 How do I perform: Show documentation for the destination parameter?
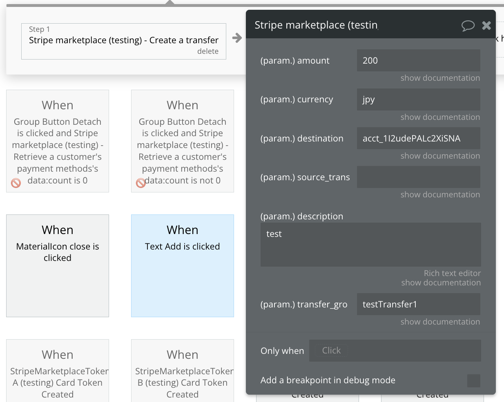[x=440, y=156]
